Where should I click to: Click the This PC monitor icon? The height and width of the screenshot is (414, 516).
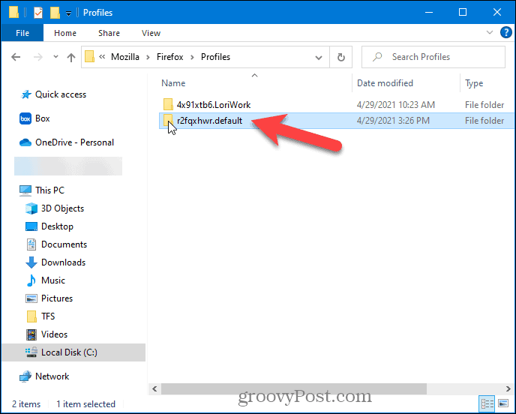[25, 190]
